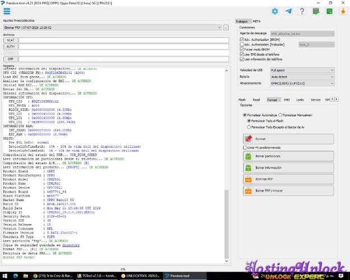The height and width of the screenshot is (280, 350).
Task: Toggle Leer información del teléfono checkbox
Action: [x=241, y=59]
